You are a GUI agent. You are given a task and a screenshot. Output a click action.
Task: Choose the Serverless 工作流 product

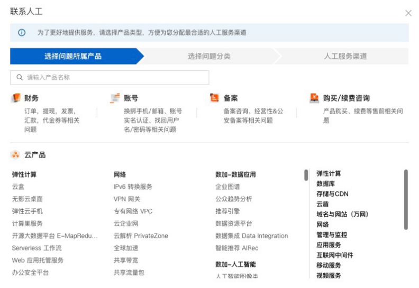coord(37,248)
